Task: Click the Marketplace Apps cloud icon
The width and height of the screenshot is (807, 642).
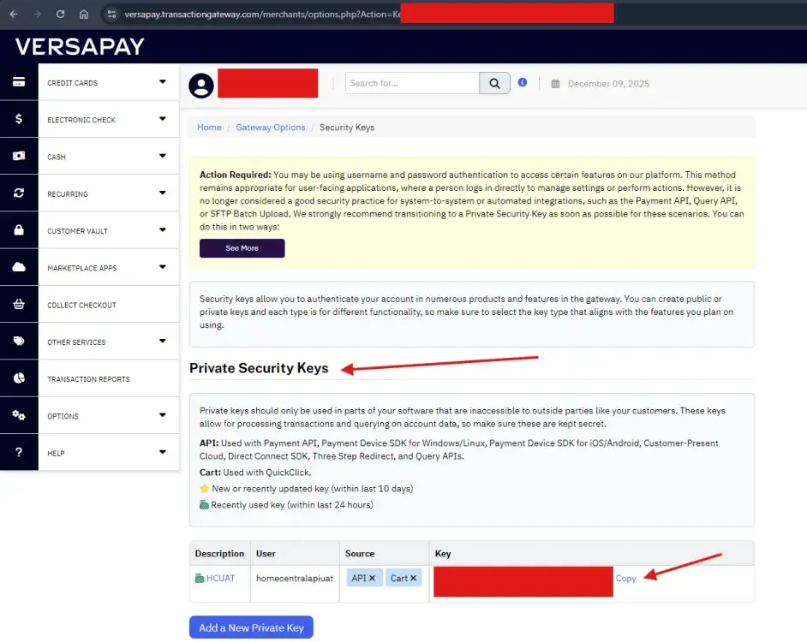Action: (x=19, y=267)
